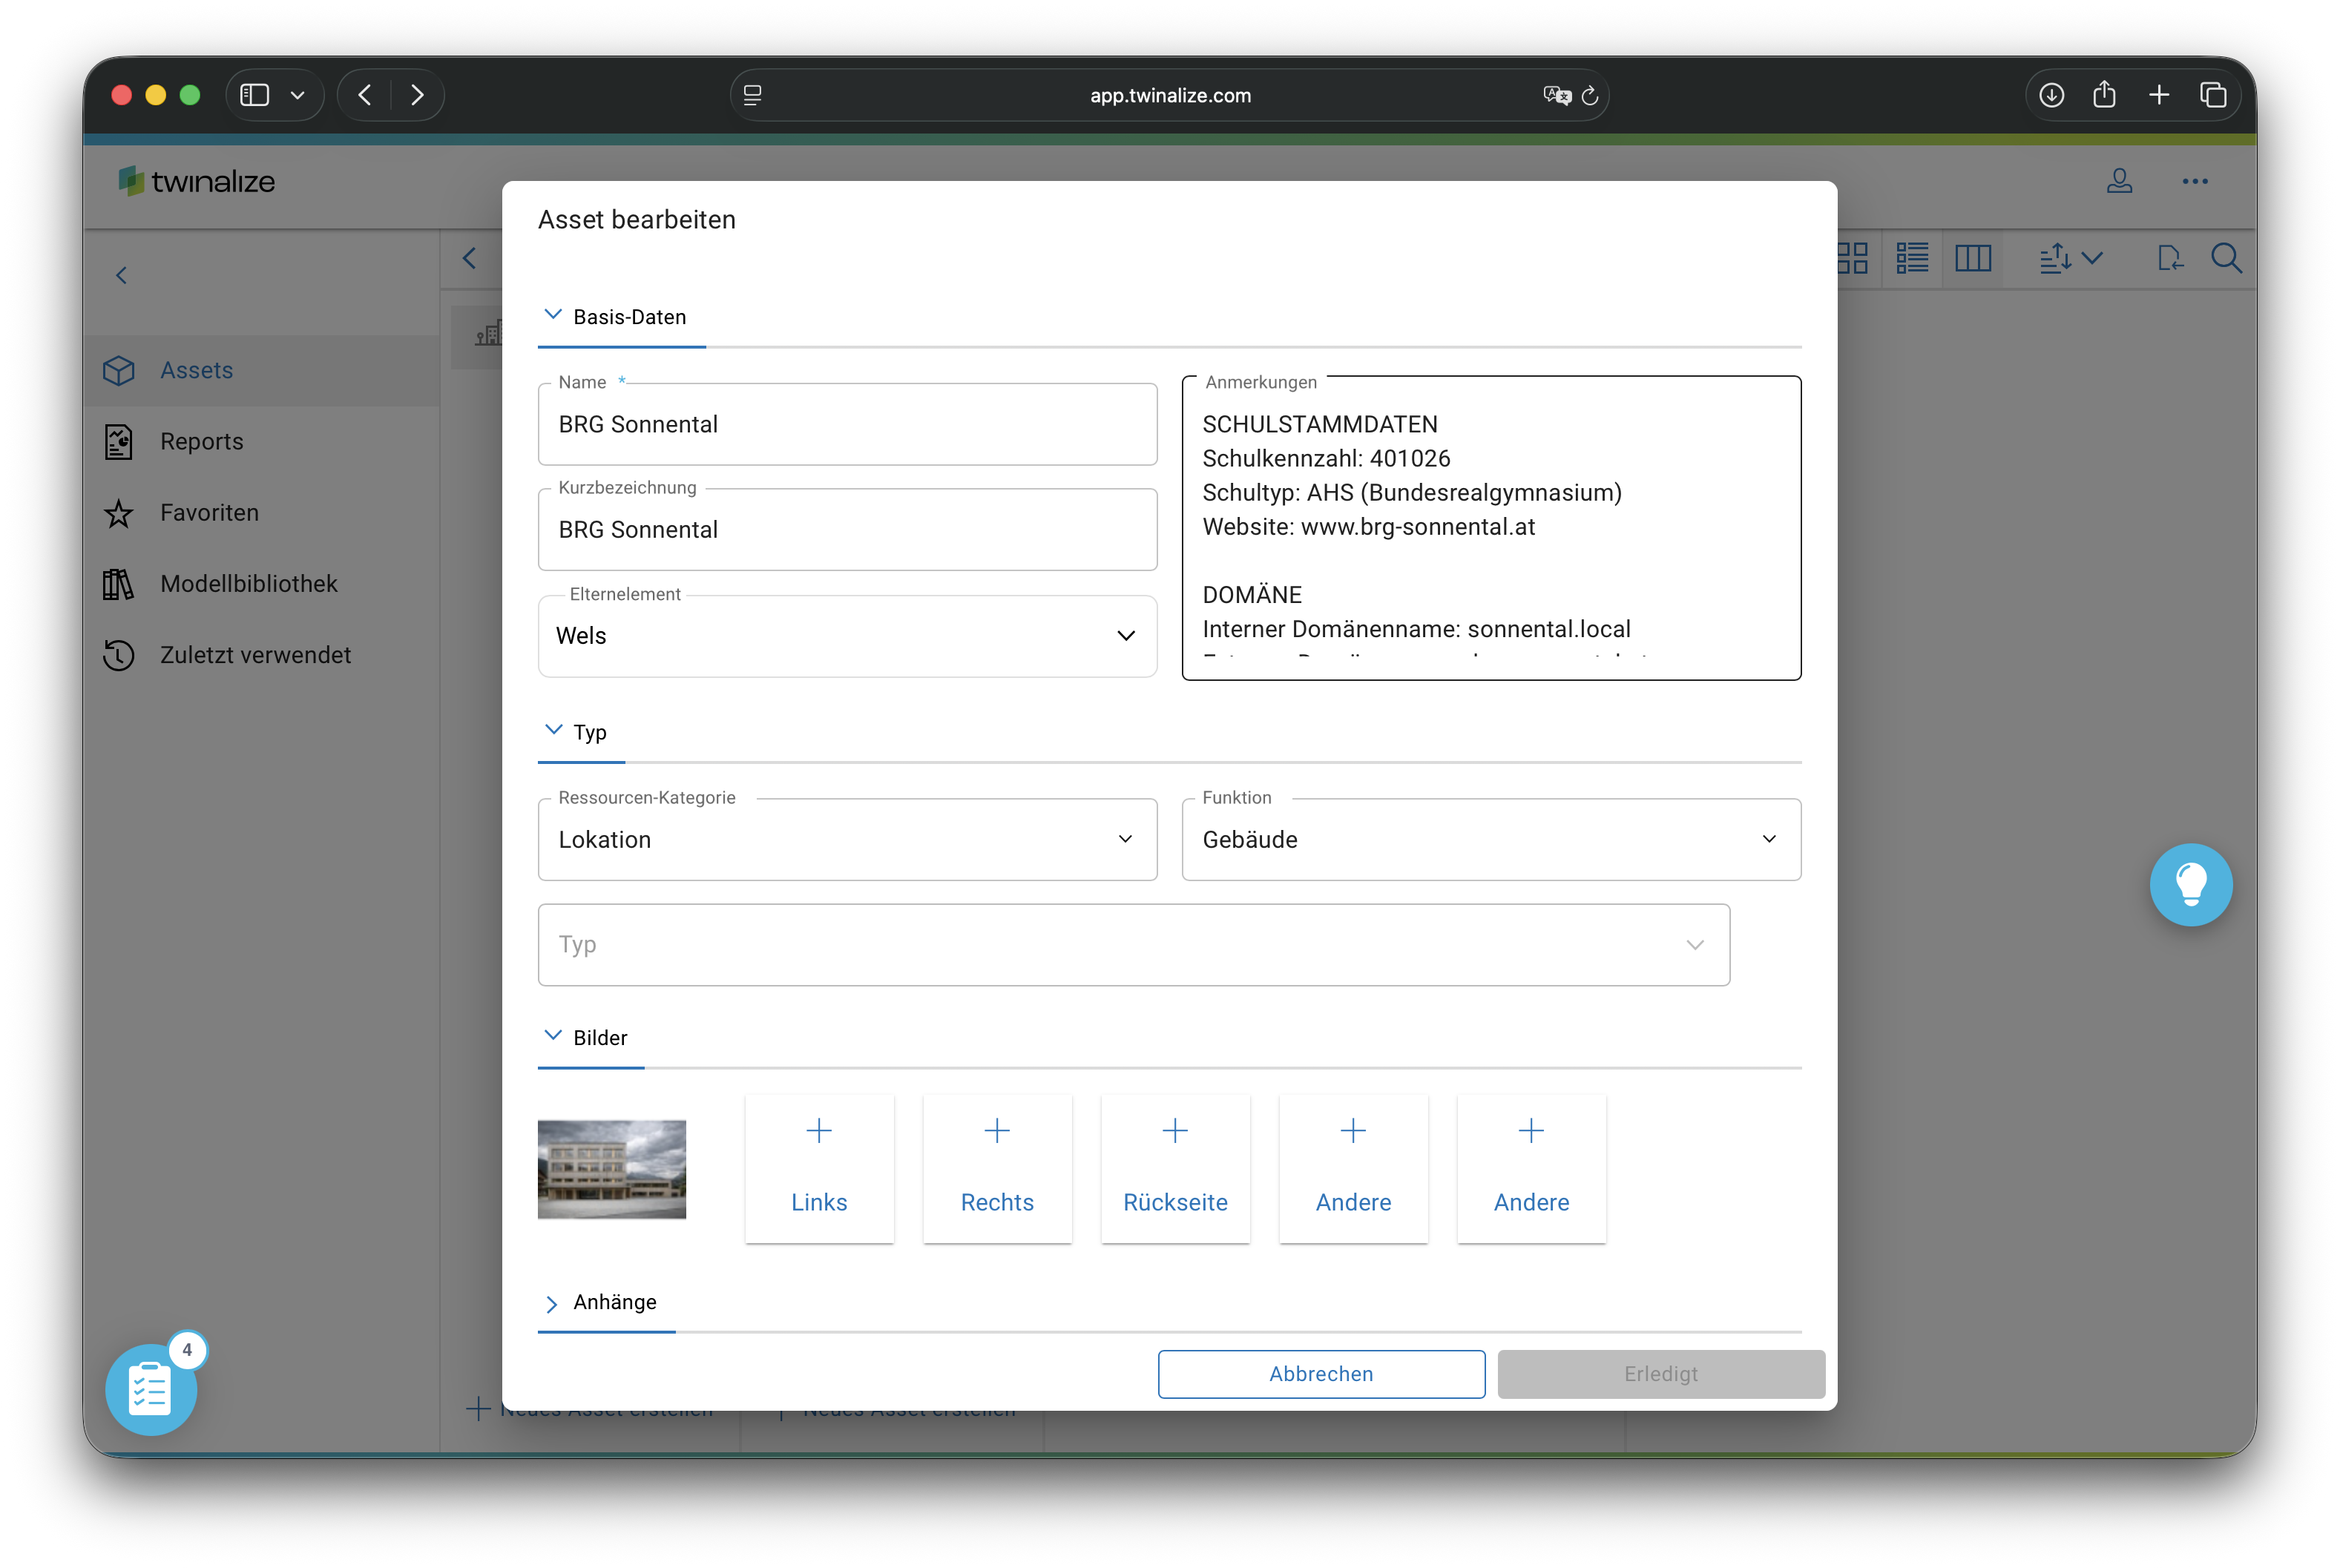Image resolution: width=2340 pixels, height=1568 pixels.
Task: Open the Elternelement dropdown
Action: pyautogui.click(x=847, y=636)
